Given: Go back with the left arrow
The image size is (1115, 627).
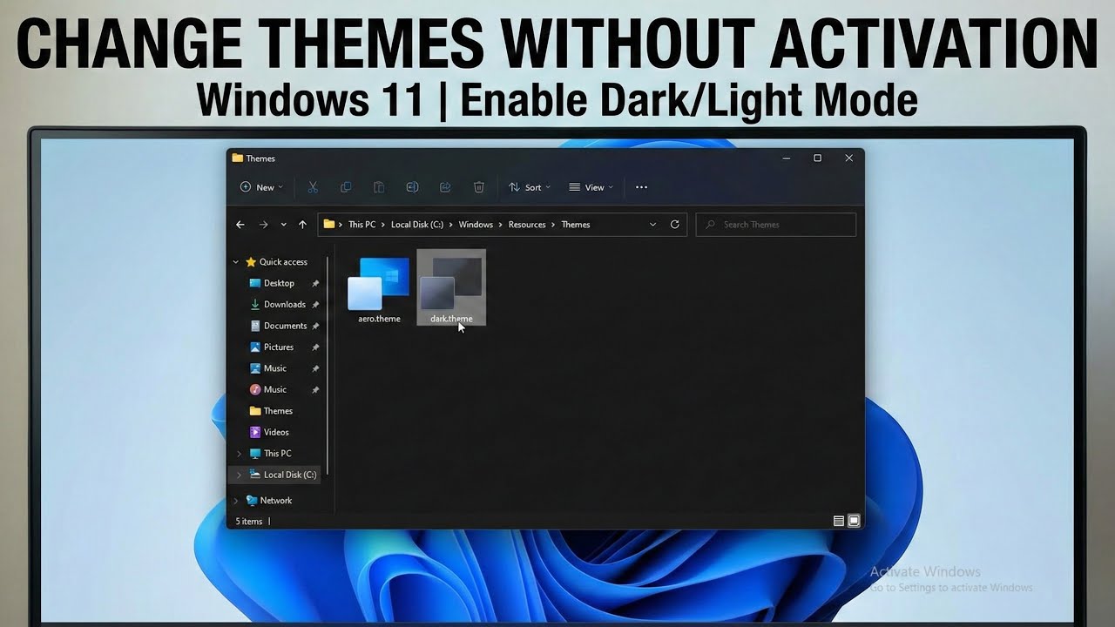Looking at the screenshot, I should 240,225.
